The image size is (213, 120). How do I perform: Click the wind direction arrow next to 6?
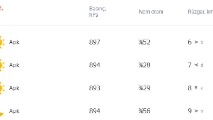196,42
